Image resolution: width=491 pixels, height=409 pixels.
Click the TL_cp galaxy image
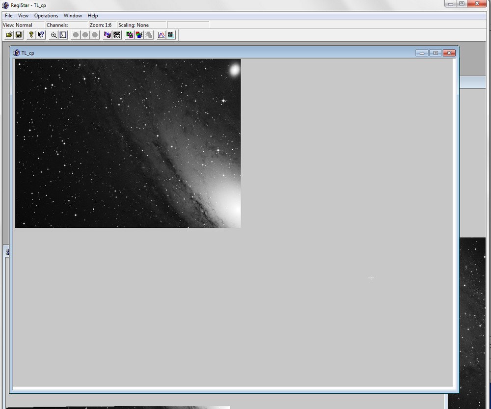(128, 143)
